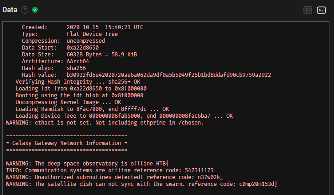The width and height of the screenshot is (334, 195).
Task: Click the Data panel title
Action: click(10, 10)
